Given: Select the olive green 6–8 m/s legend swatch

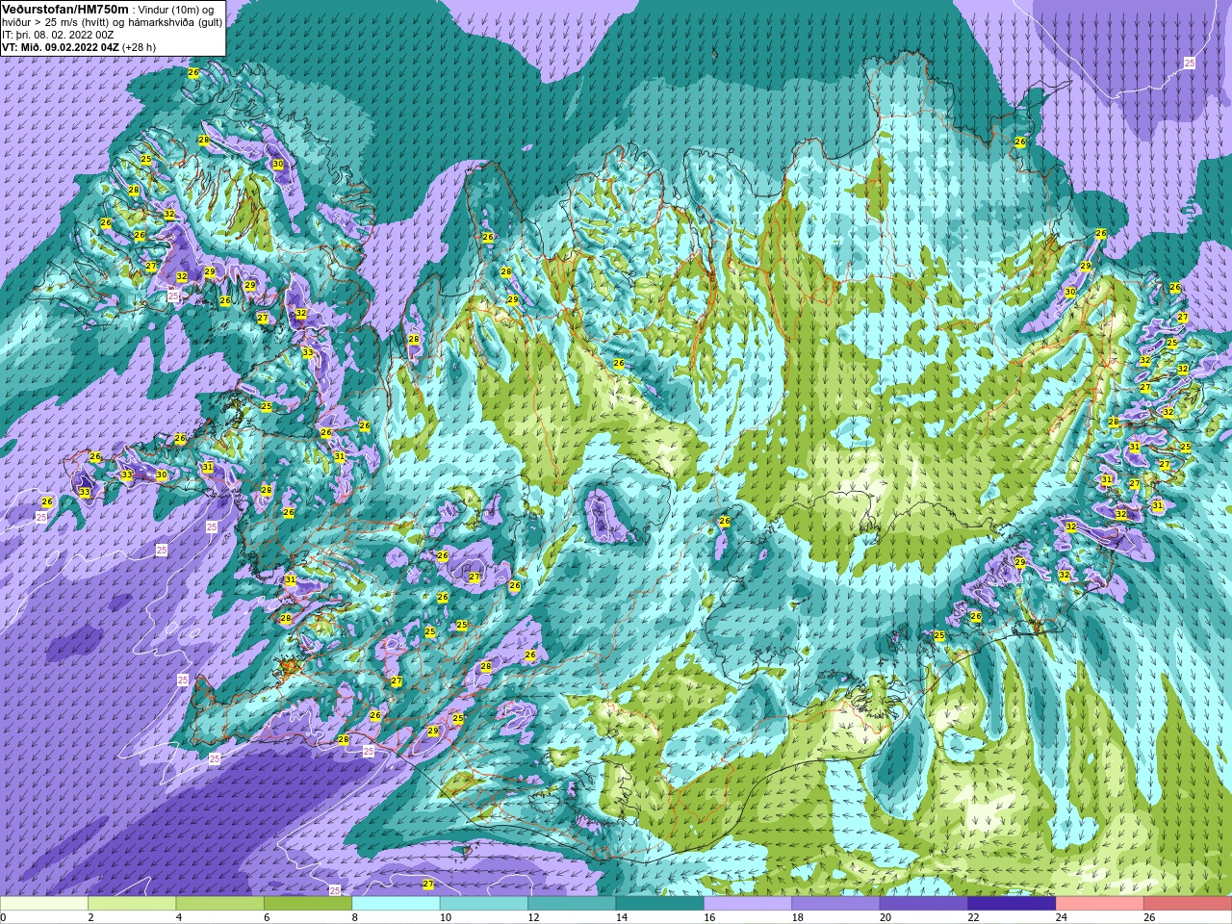Looking at the screenshot, I should tap(308, 904).
